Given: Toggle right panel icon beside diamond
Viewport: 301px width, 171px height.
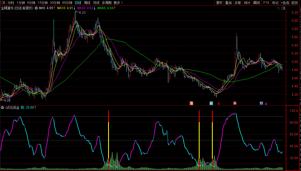Looking at the screenshot, I should (x=283, y=8).
